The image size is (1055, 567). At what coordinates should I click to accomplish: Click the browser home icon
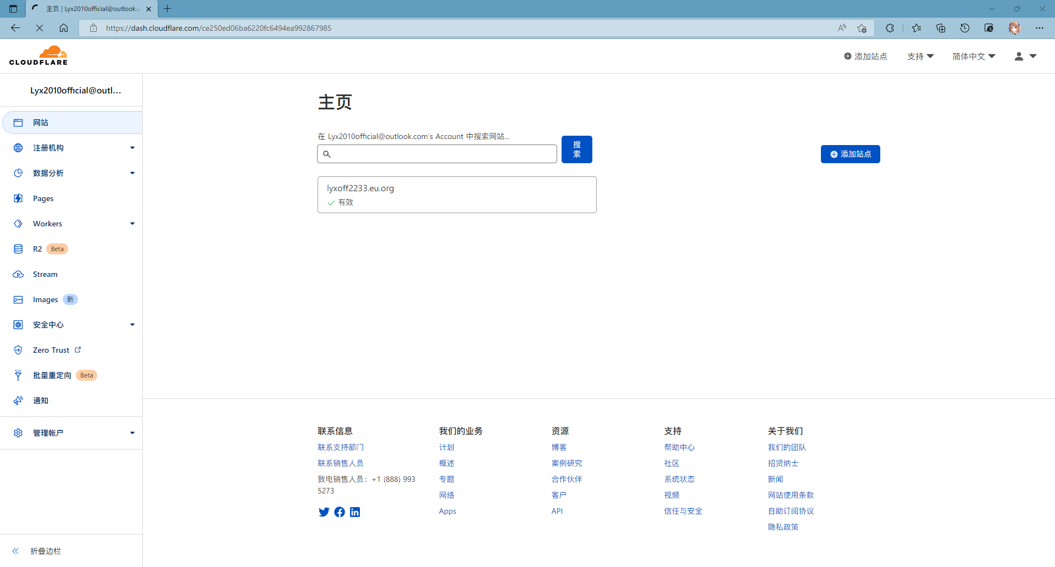64,28
